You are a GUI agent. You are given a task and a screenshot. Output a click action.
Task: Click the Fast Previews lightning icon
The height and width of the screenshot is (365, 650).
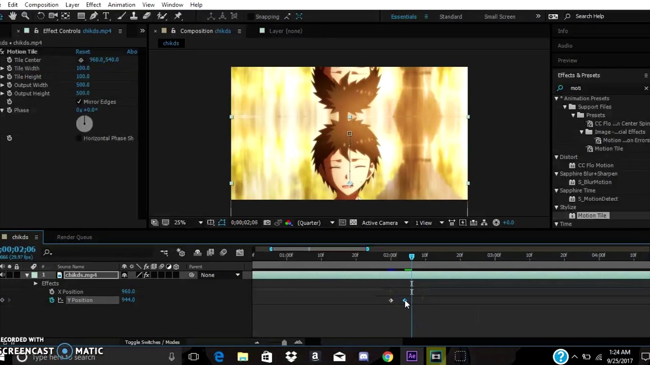tap(463, 223)
